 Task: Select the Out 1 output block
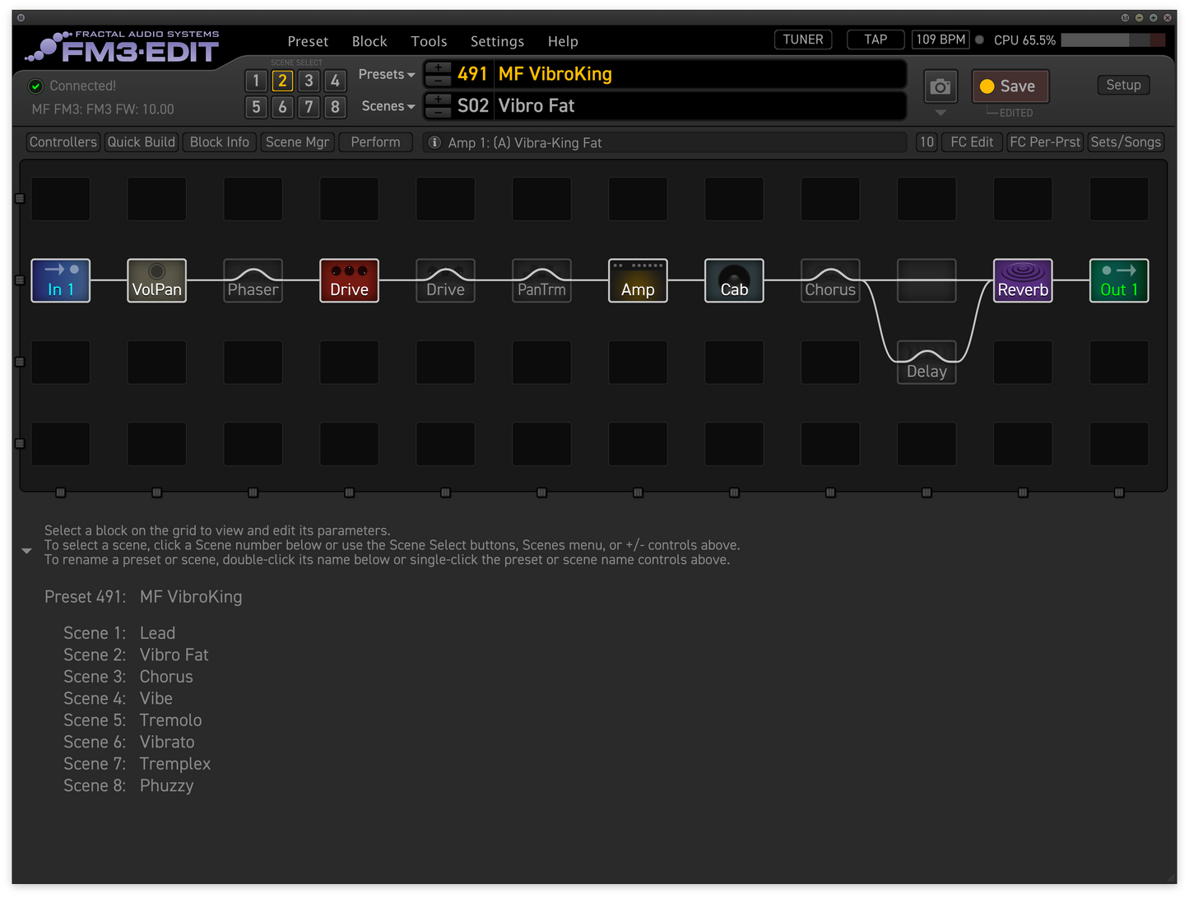(1119, 280)
